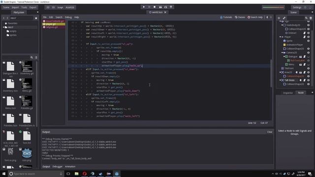This screenshot has height=177, width=315.
Task: Play the project
Action: pyautogui.click(x=144, y=7)
